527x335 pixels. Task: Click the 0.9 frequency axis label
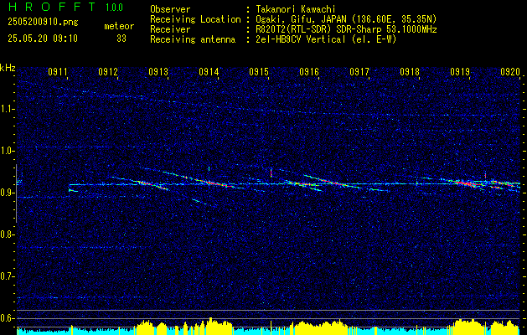pos(7,193)
